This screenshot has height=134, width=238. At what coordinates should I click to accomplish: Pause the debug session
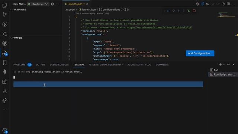168,11
